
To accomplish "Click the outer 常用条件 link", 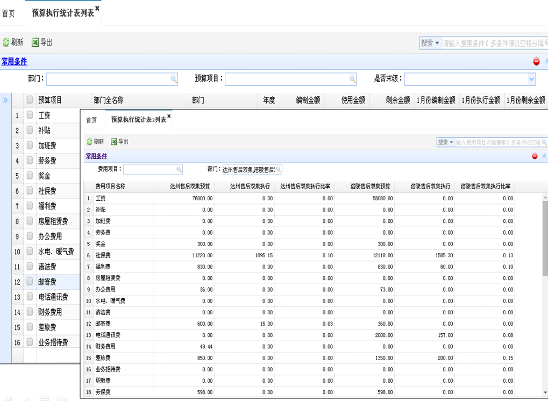I will click(x=14, y=62).
